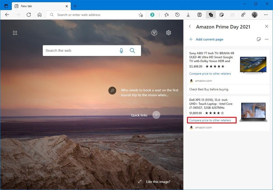This screenshot has height=190, width=273.
Task: Open the Web capture icon
Action: pos(221,15)
